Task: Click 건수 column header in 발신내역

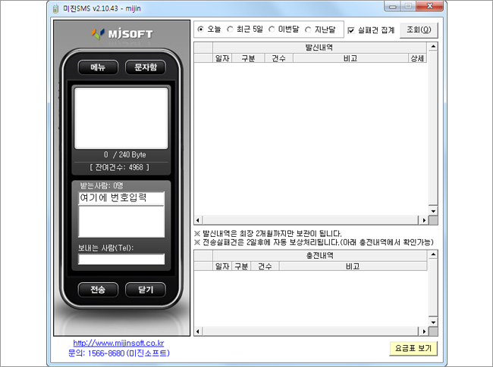Action: tap(279, 58)
